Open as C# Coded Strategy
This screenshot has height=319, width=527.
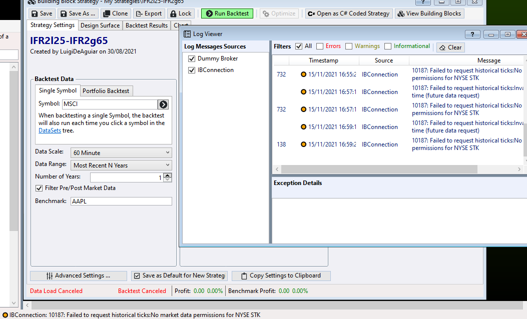coord(349,13)
